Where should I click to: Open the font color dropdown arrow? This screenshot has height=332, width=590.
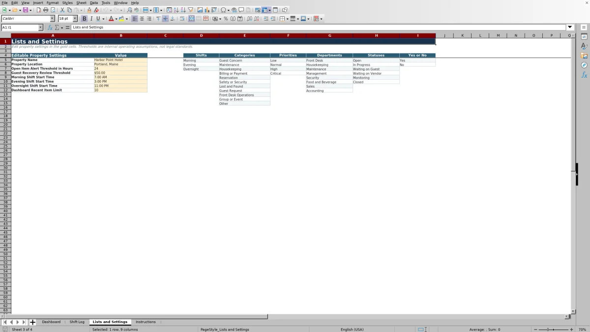116,19
